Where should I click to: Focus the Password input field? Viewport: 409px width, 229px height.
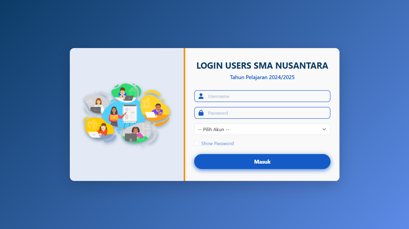pyautogui.click(x=267, y=113)
